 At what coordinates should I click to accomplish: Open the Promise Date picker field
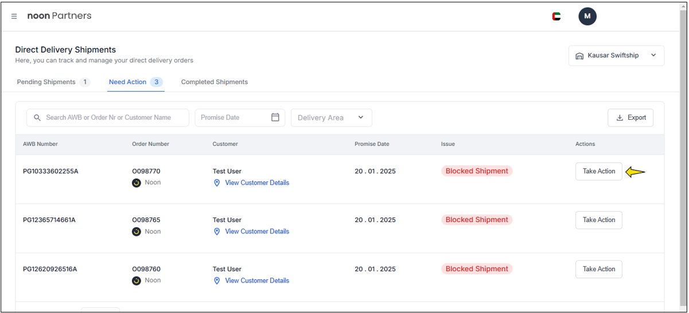[x=232, y=117]
